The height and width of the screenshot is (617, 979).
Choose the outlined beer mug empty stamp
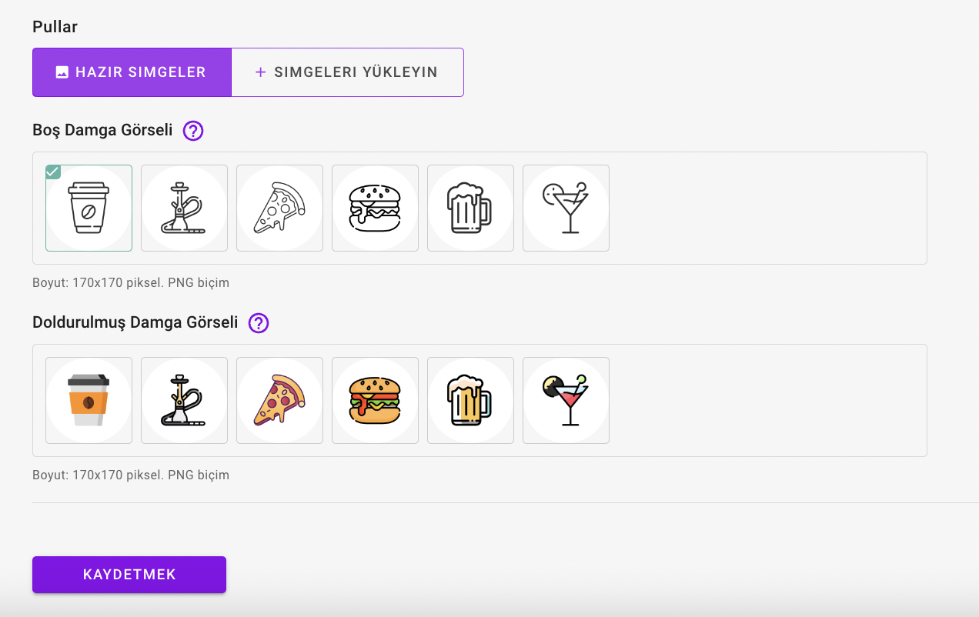coord(470,208)
